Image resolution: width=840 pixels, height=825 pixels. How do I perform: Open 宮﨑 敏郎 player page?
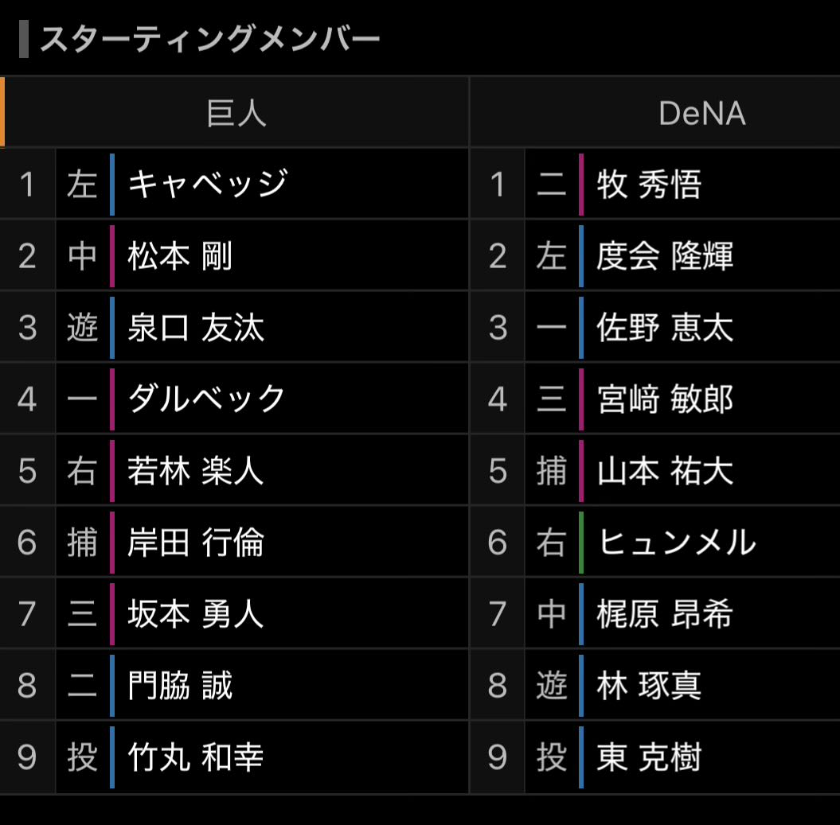(x=665, y=399)
